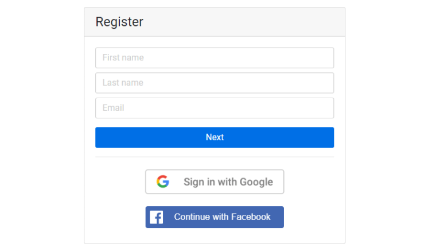
Task: Click the 'Email' placeholder text
Action: pyautogui.click(x=114, y=108)
